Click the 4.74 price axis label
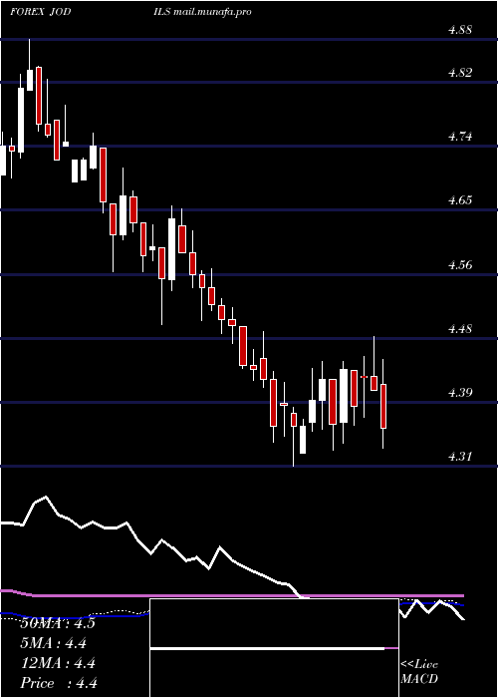Image resolution: width=498 pixels, height=698 pixels. pyautogui.click(x=459, y=137)
